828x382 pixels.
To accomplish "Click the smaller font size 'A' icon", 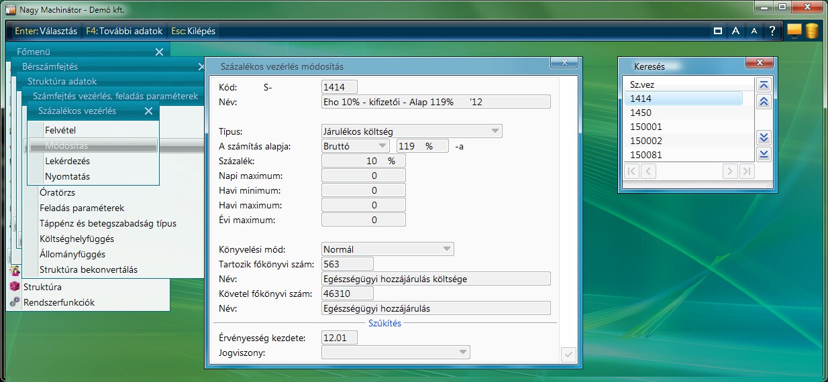I will click(x=754, y=31).
